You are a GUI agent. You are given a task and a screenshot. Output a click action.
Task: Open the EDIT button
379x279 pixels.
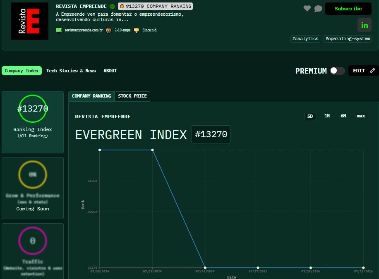[x=364, y=71]
